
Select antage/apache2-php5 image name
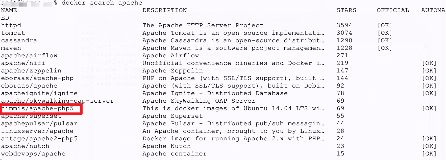coord(39,139)
